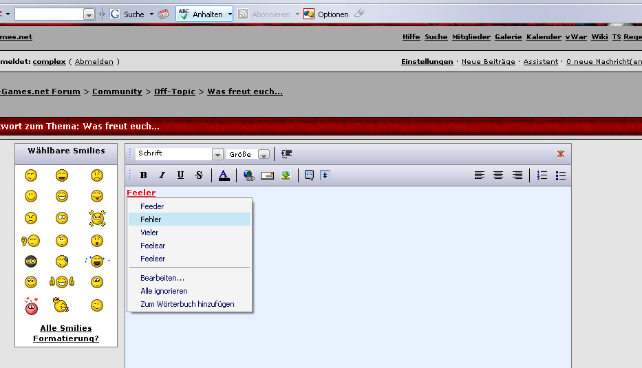The width and height of the screenshot is (642, 368).
Task: Choose the suggestion 'Feelear'
Action: tap(189, 246)
